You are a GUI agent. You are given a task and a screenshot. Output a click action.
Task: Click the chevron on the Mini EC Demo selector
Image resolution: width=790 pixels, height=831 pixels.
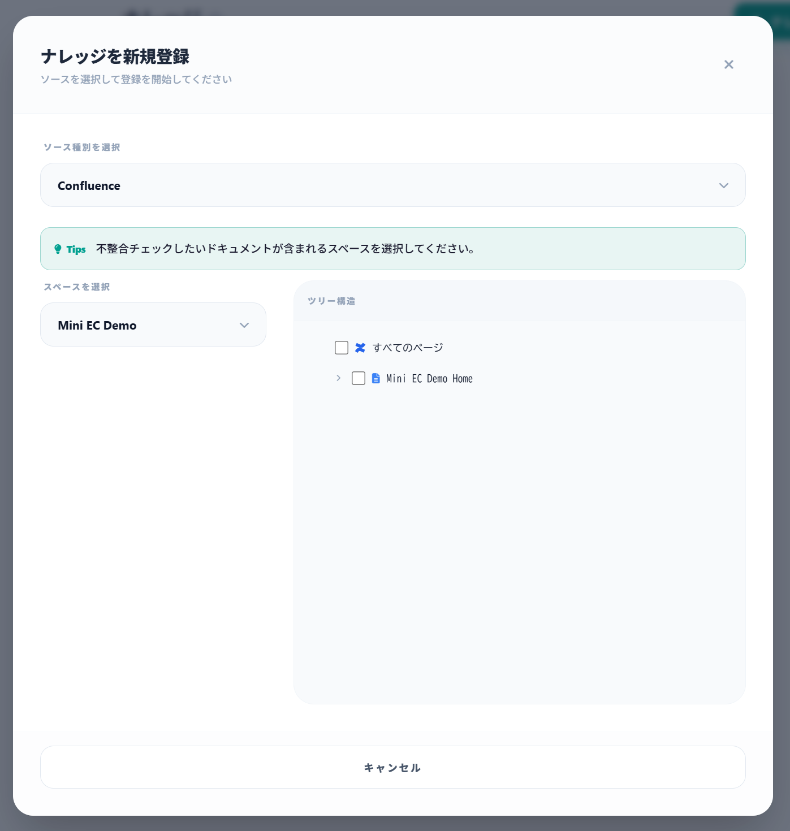[244, 324]
